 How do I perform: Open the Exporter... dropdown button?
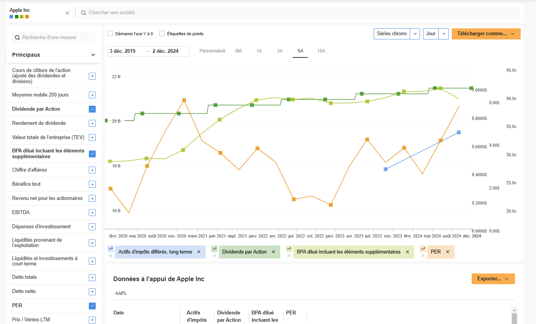pyautogui.click(x=493, y=279)
